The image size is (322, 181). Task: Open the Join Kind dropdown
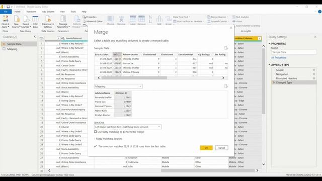click(x=128, y=127)
